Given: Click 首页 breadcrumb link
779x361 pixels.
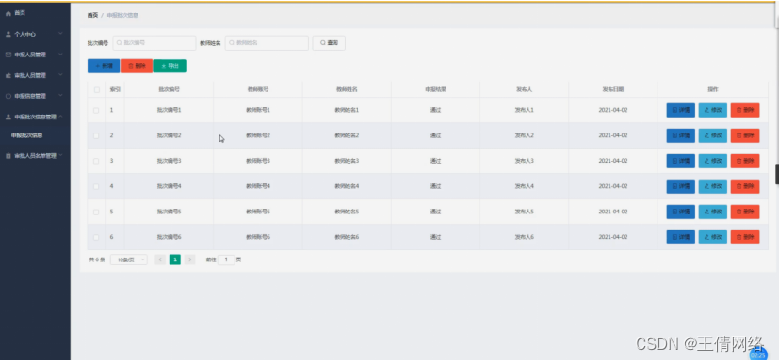Looking at the screenshot, I should click(x=92, y=15).
